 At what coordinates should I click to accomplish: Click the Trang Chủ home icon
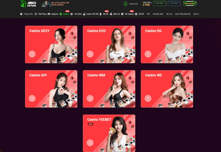pyautogui.click(x=21, y=14)
